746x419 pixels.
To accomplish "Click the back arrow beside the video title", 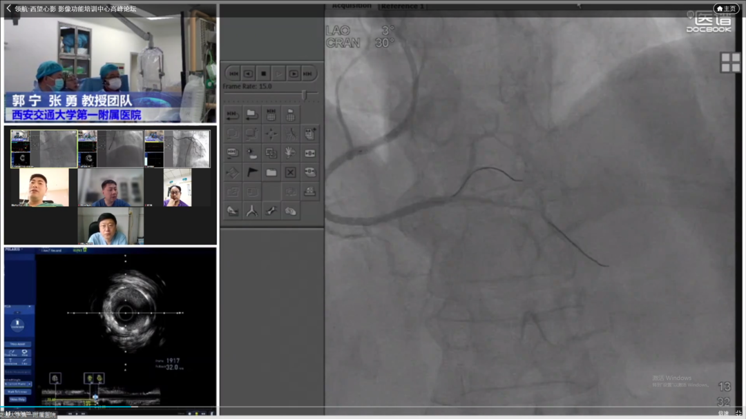I will pyautogui.click(x=8, y=9).
